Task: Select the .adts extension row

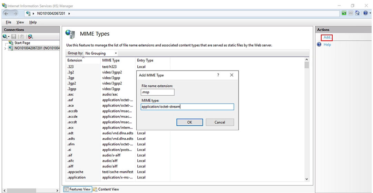Action: (118, 138)
